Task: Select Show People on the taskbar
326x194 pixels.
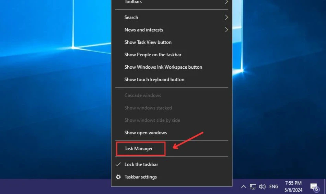Action: tap(172, 55)
